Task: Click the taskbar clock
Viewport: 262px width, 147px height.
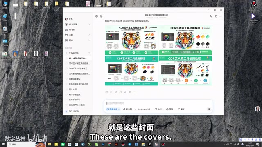Action: pos(250,144)
